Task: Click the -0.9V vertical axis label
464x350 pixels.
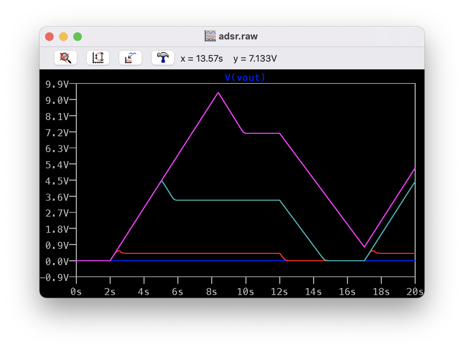Action: pos(54,277)
